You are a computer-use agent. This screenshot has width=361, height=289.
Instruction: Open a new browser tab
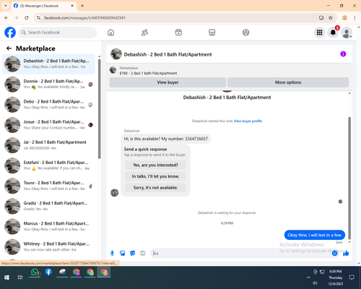coord(82,6)
